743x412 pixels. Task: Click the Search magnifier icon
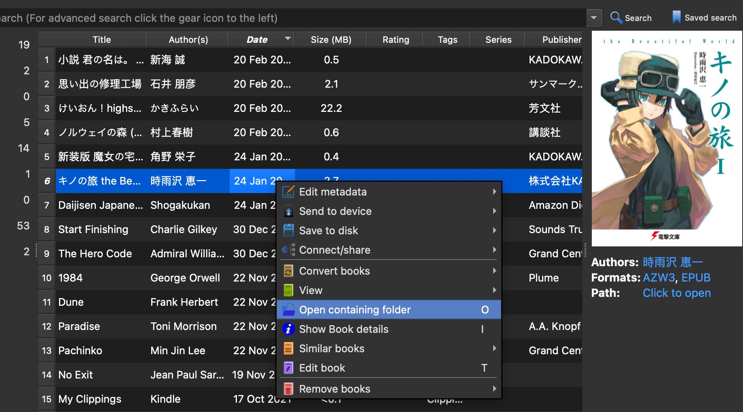pyautogui.click(x=616, y=18)
